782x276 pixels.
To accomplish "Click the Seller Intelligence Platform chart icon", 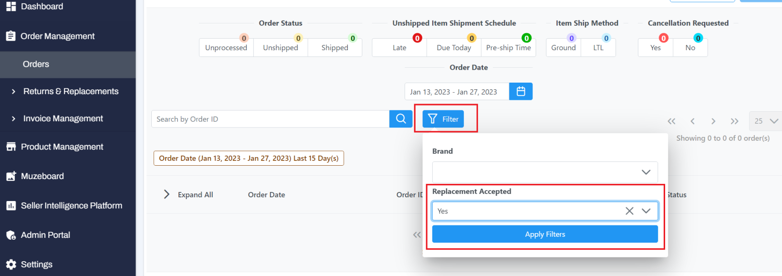I will coord(10,206).
